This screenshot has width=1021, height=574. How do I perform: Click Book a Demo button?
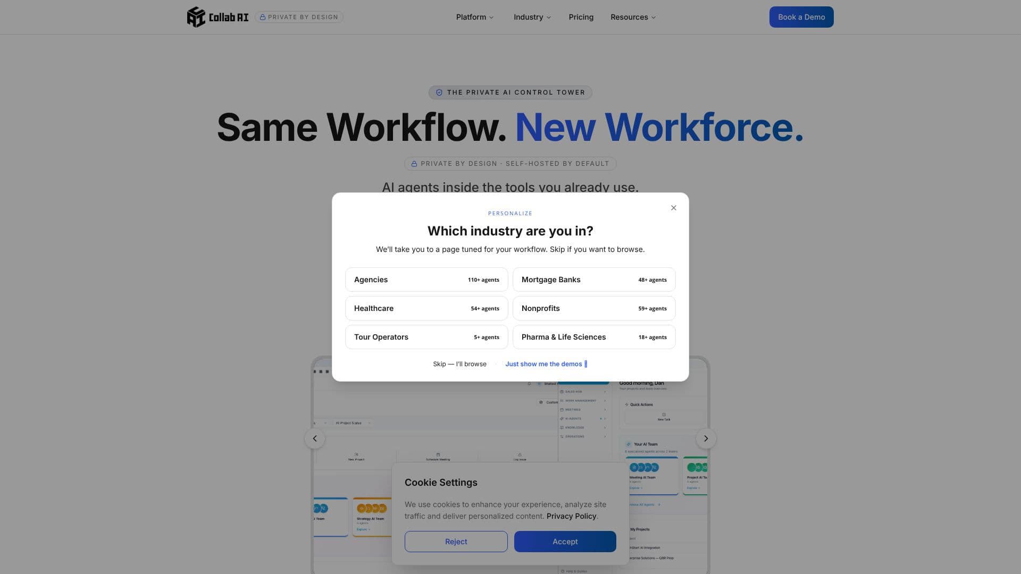point(801,17)
